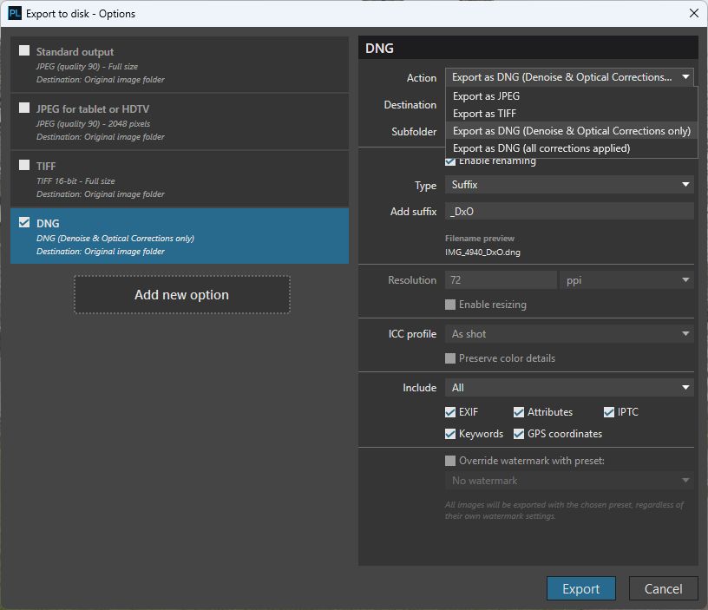Select Export as DNG Denoise & Optical only
The image size is (708, 610).
(x=572, y=131)
